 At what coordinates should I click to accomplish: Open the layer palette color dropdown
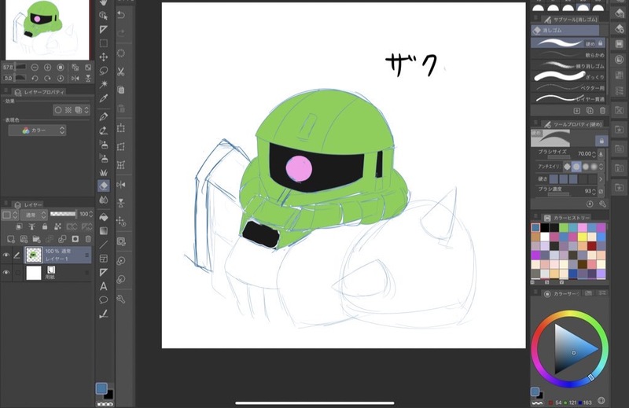click(x=9, y=215)
